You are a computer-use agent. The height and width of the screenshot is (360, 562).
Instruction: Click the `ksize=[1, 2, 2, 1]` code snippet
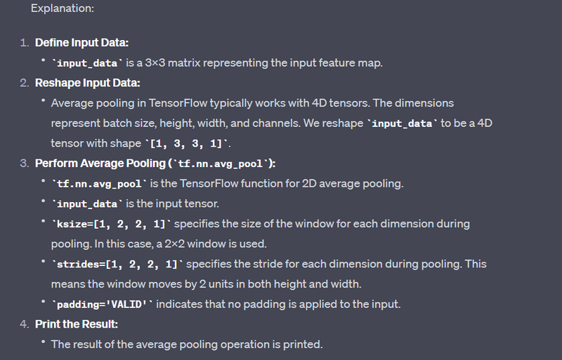111,224
